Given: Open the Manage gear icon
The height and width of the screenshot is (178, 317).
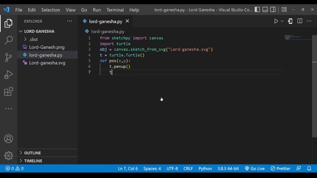Looking at the screenshot, I should click(8, 156).
